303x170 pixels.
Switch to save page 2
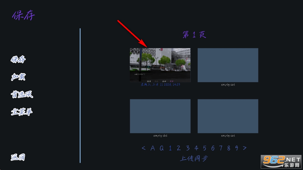pyautogui.click(x=179, y=148)
